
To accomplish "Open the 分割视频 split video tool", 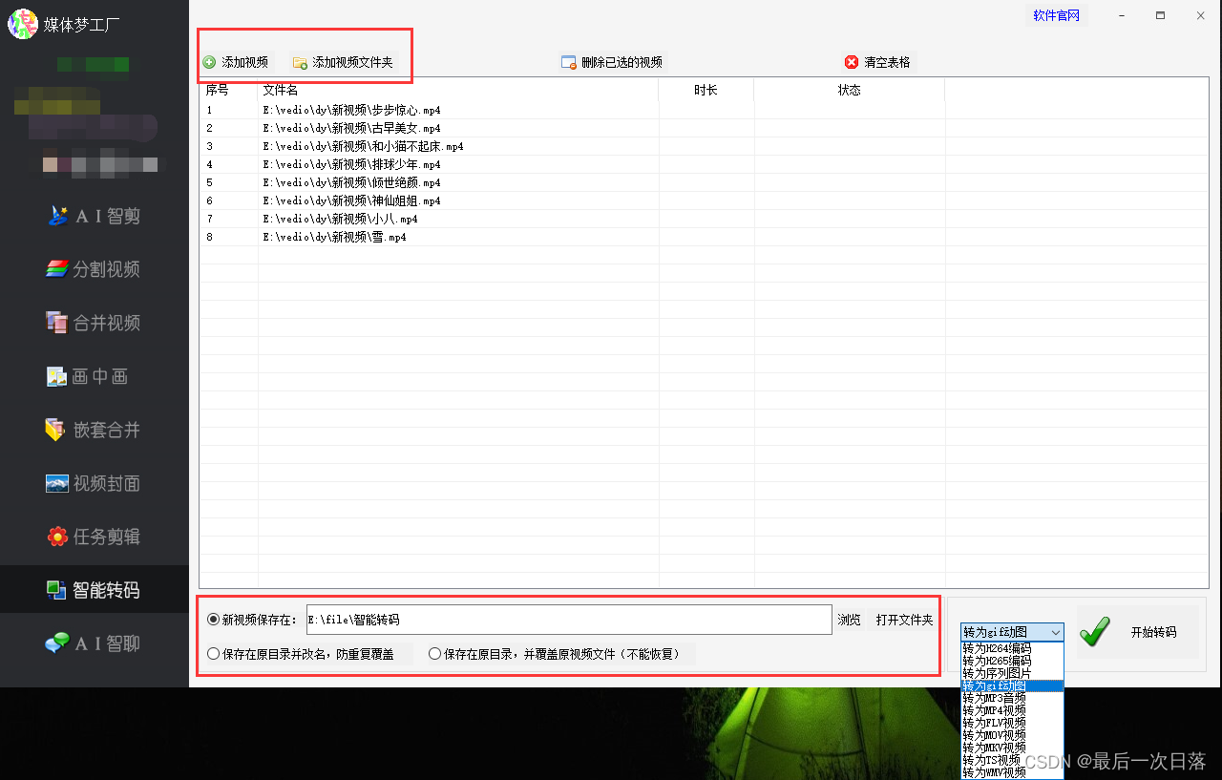I will [95, 269].
